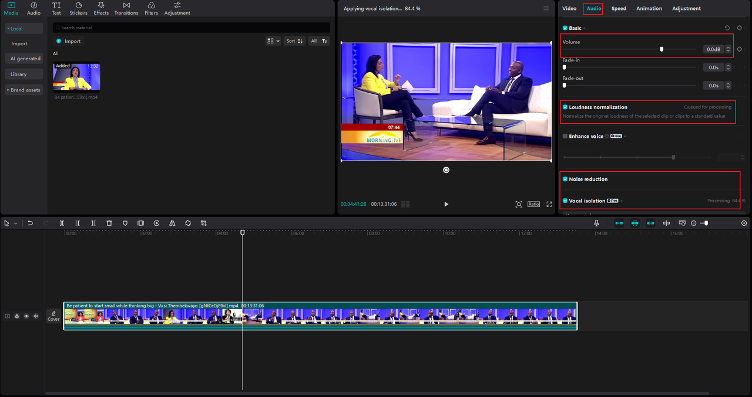Collapse the Basic section arrow
This screenshot has height=397, width=752.
click(585, 28)
